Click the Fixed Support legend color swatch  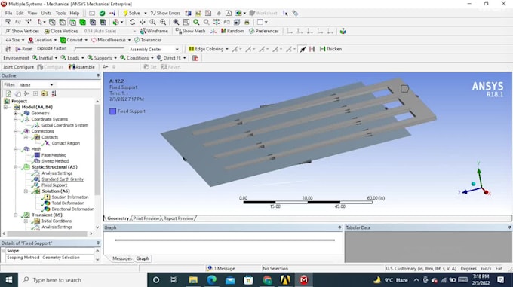click(112, 111)
